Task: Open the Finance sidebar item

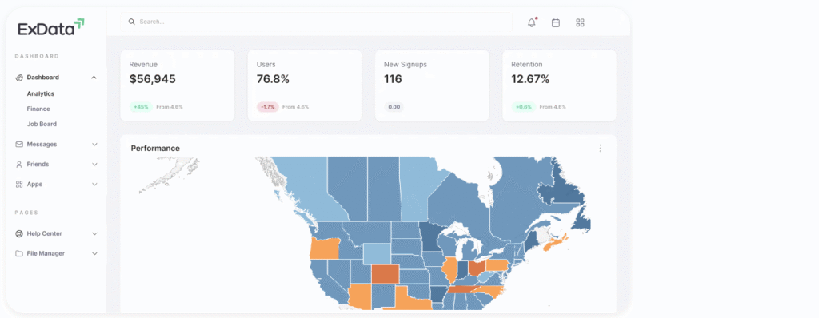Action: 38,109
